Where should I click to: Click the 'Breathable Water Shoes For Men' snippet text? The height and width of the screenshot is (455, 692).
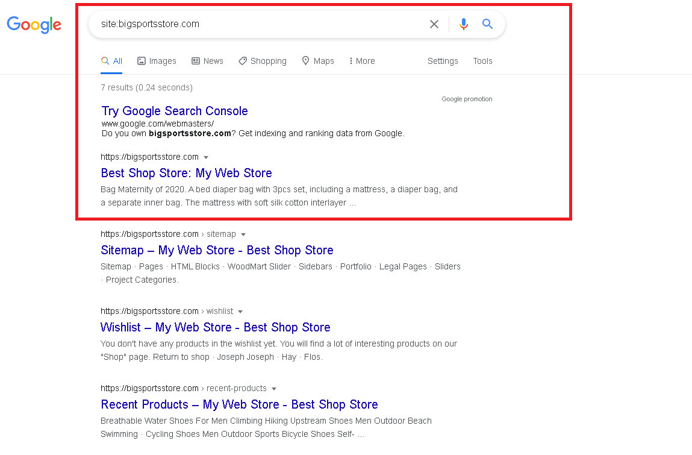(266, 428)
